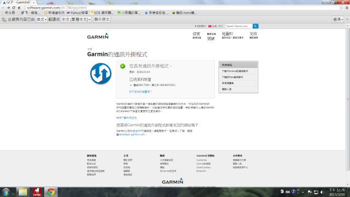Image resolution: width=350 pixels, height=197 pixels.
Task: Click the 顯示原文 show original button
Action: [x=102, y=20]
